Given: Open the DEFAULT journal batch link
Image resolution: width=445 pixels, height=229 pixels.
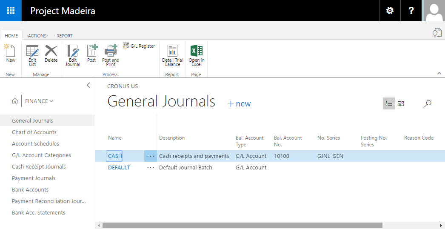Looking at the screenshot, I should tap(119, 167).
